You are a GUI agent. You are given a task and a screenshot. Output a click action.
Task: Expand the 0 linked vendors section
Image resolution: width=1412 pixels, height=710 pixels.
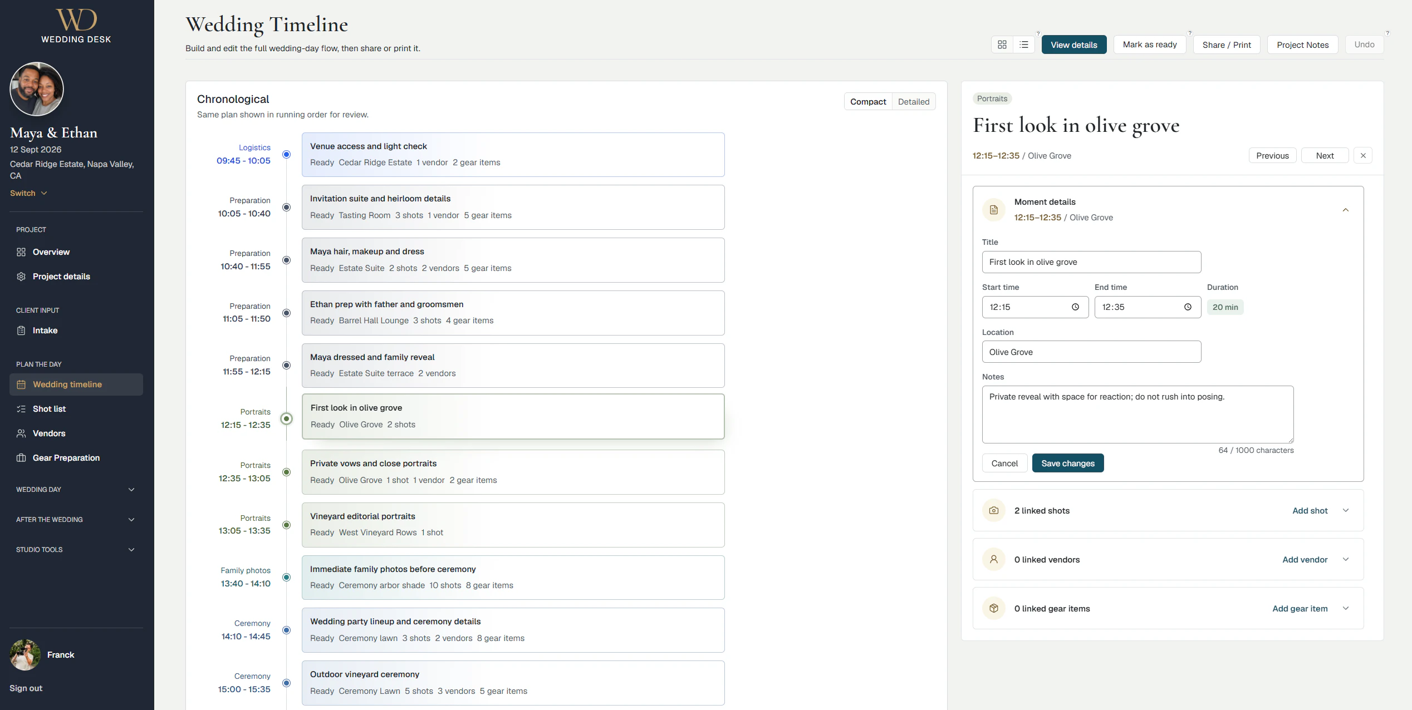click(1345, 559)
